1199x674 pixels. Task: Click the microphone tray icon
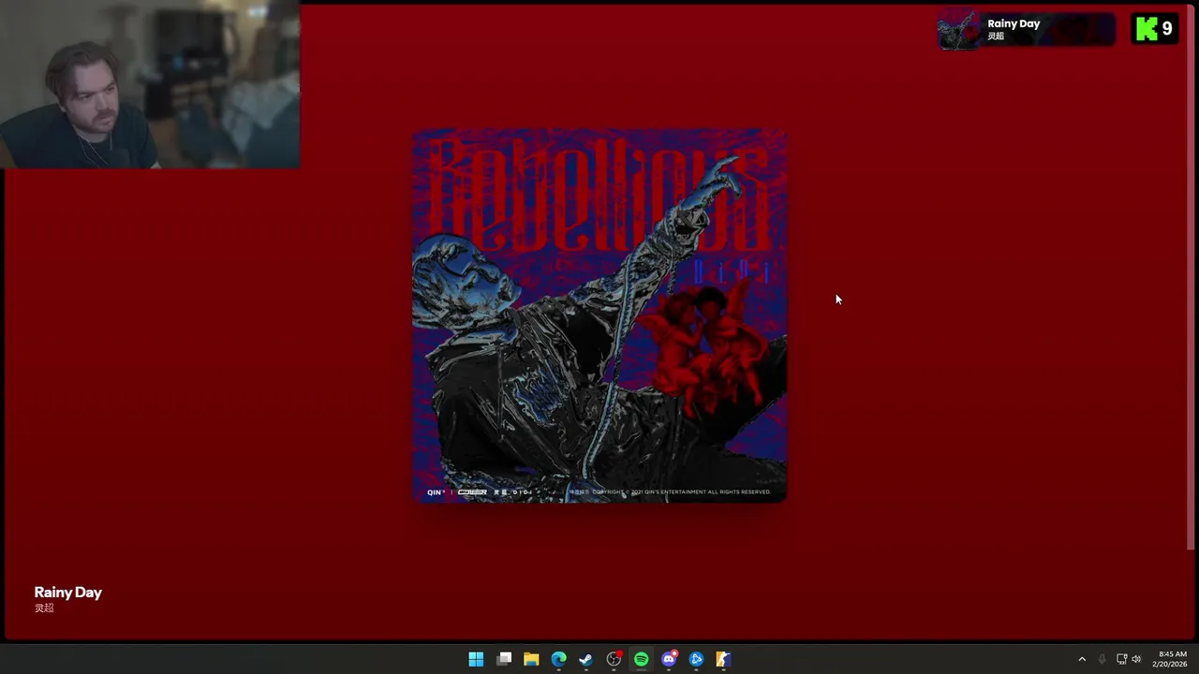click(x=1102, y=659)
